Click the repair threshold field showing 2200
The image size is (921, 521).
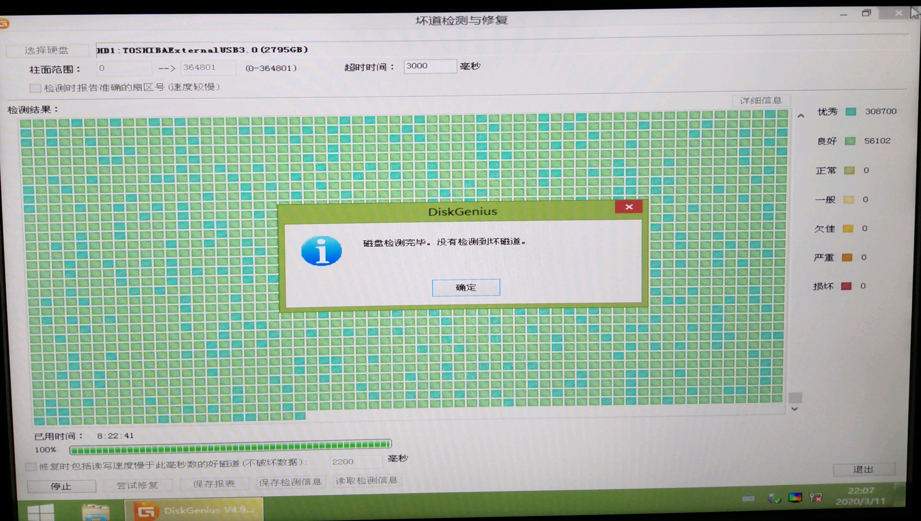pyautogui.click(x=355, y=462)
